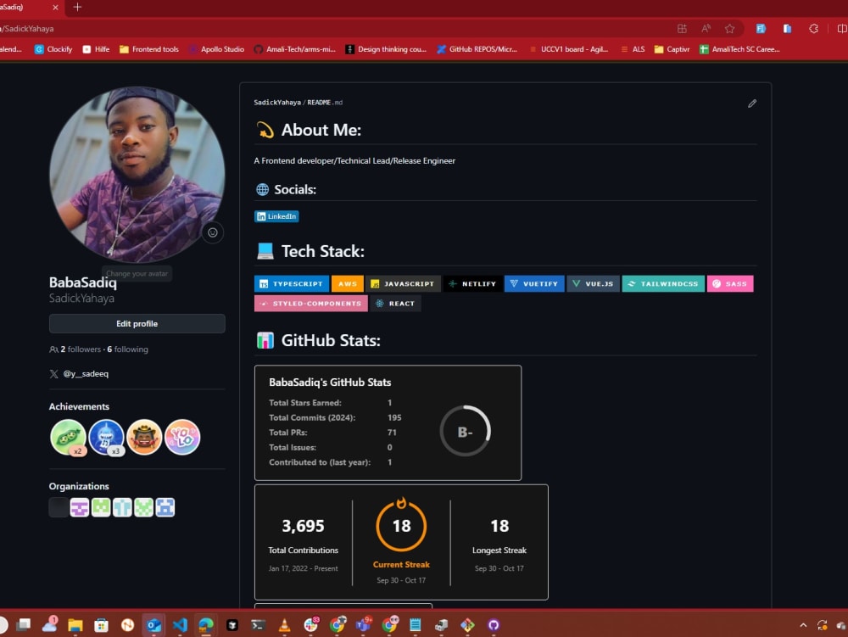Click the Vuetify tech stack badge
This screenshot has width=848, height=637.
tap(534, 283)
